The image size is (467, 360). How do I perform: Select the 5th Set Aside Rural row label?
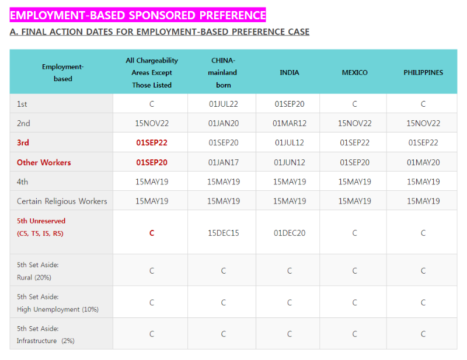(x=37, y=271)
